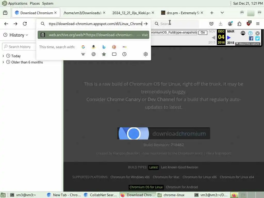The width and height of the screenshot is (264, 198).
Task: Search open tabs using the tab icon
Action: click(x=114, y=54)
